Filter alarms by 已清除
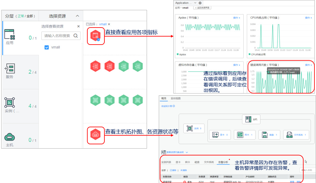316x183 pixels. coord(173,170)
